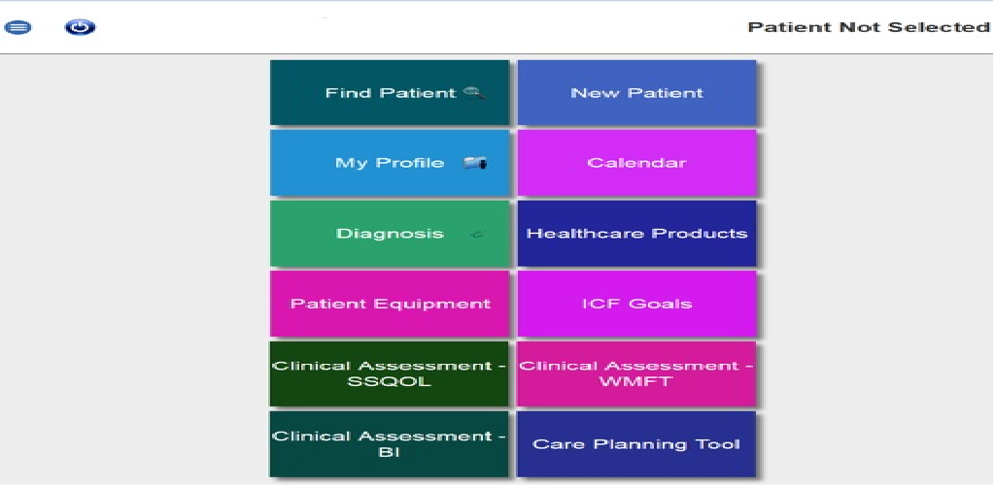The height and width of the screenshot is (485, 995).
Task: Click the 'Patient Not Selected' status text
Action: (868, 27)
